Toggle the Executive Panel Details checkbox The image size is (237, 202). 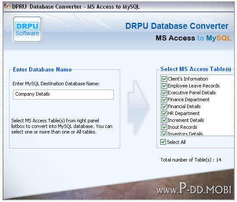(x=164, y=93)
